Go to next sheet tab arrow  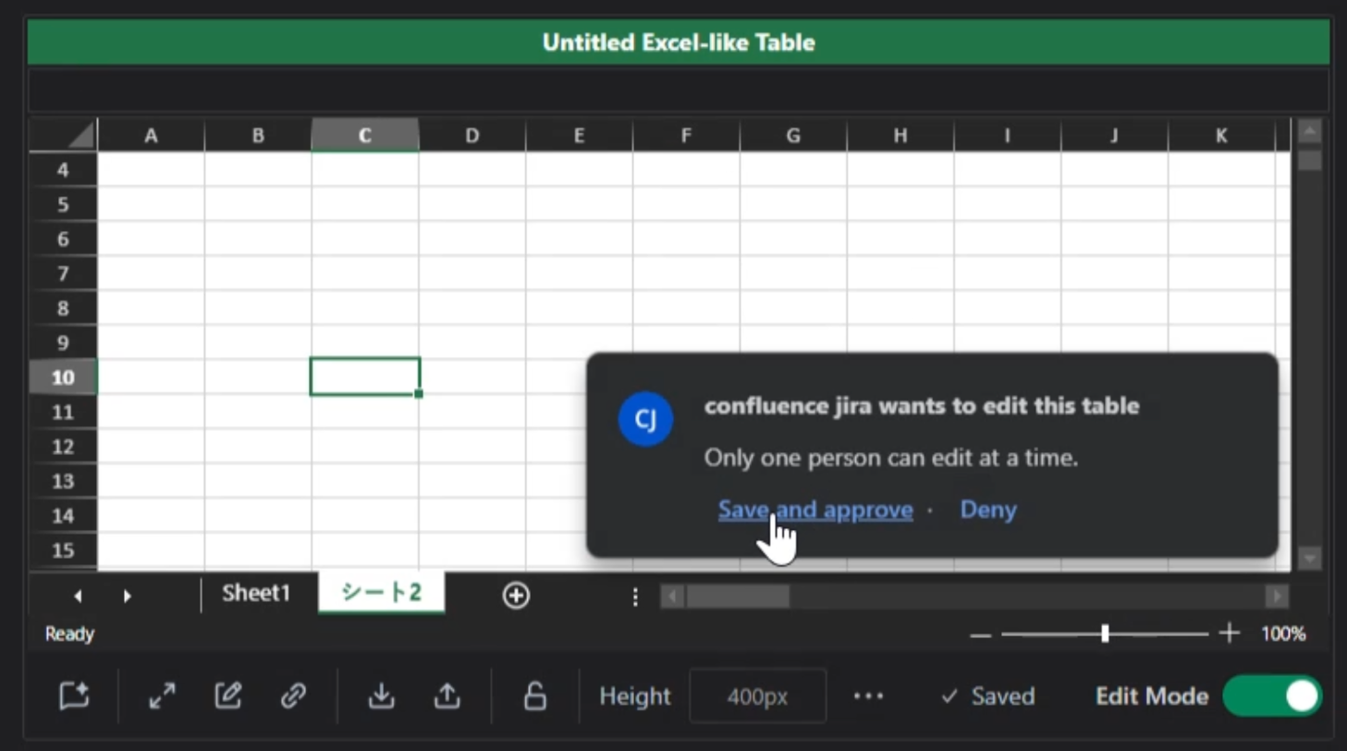(128, 597)
